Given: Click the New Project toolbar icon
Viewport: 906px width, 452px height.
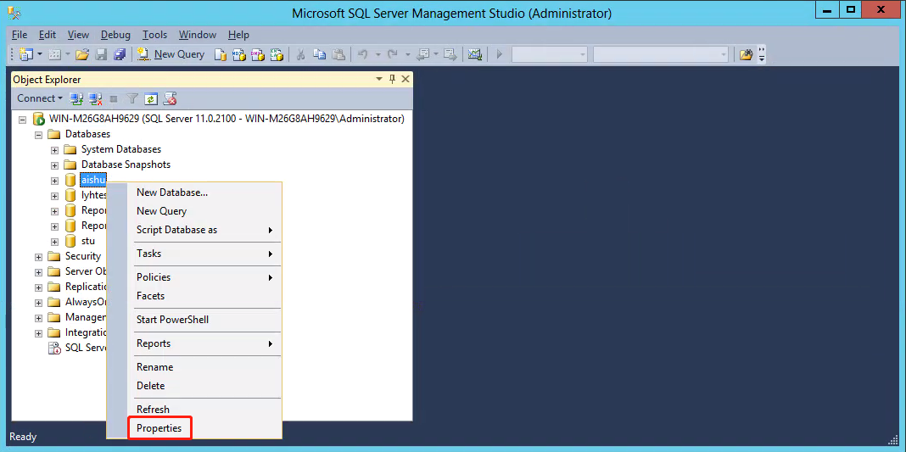Looking at the screenshot, I should coord(26,54).
